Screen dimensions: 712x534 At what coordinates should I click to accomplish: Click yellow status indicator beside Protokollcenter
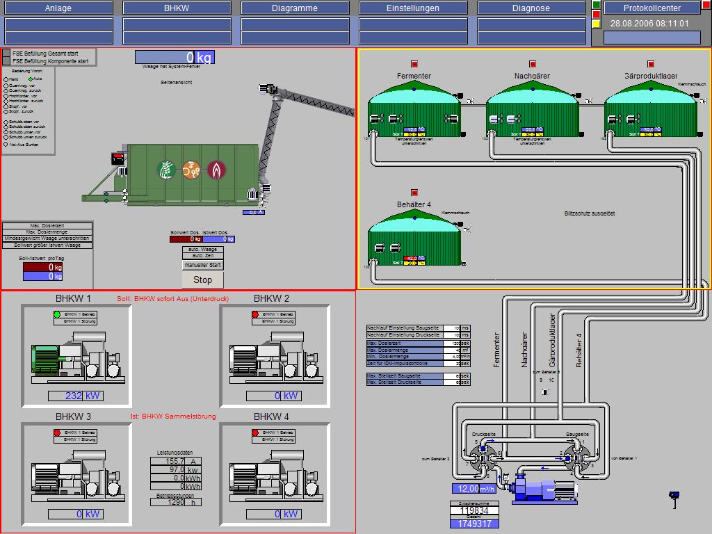596,24
